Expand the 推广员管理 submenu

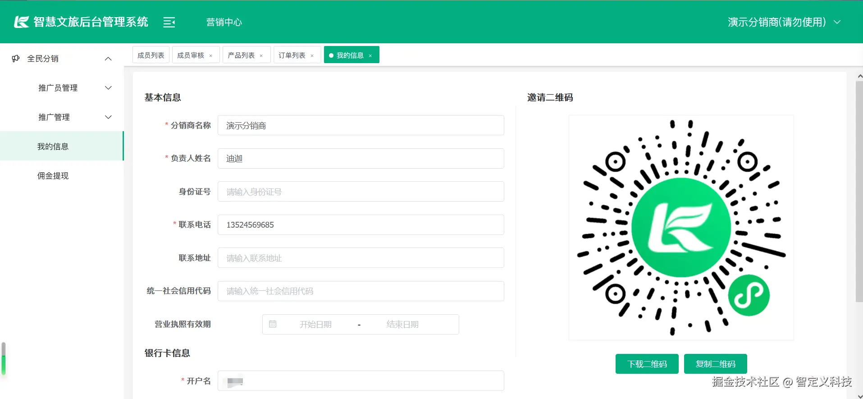108,88
